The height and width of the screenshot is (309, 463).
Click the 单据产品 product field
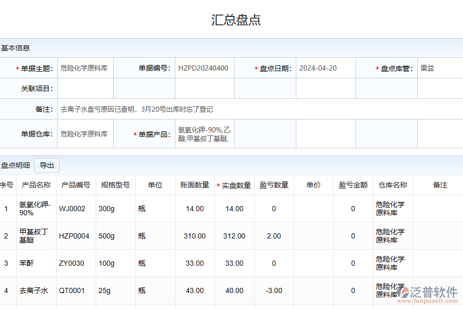coord(204,134)
